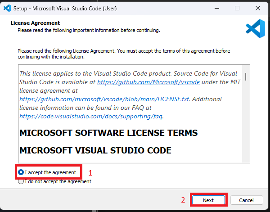Screen dimensions: 270x212
Task: Click the Cancel button
Action: (247, 200)
